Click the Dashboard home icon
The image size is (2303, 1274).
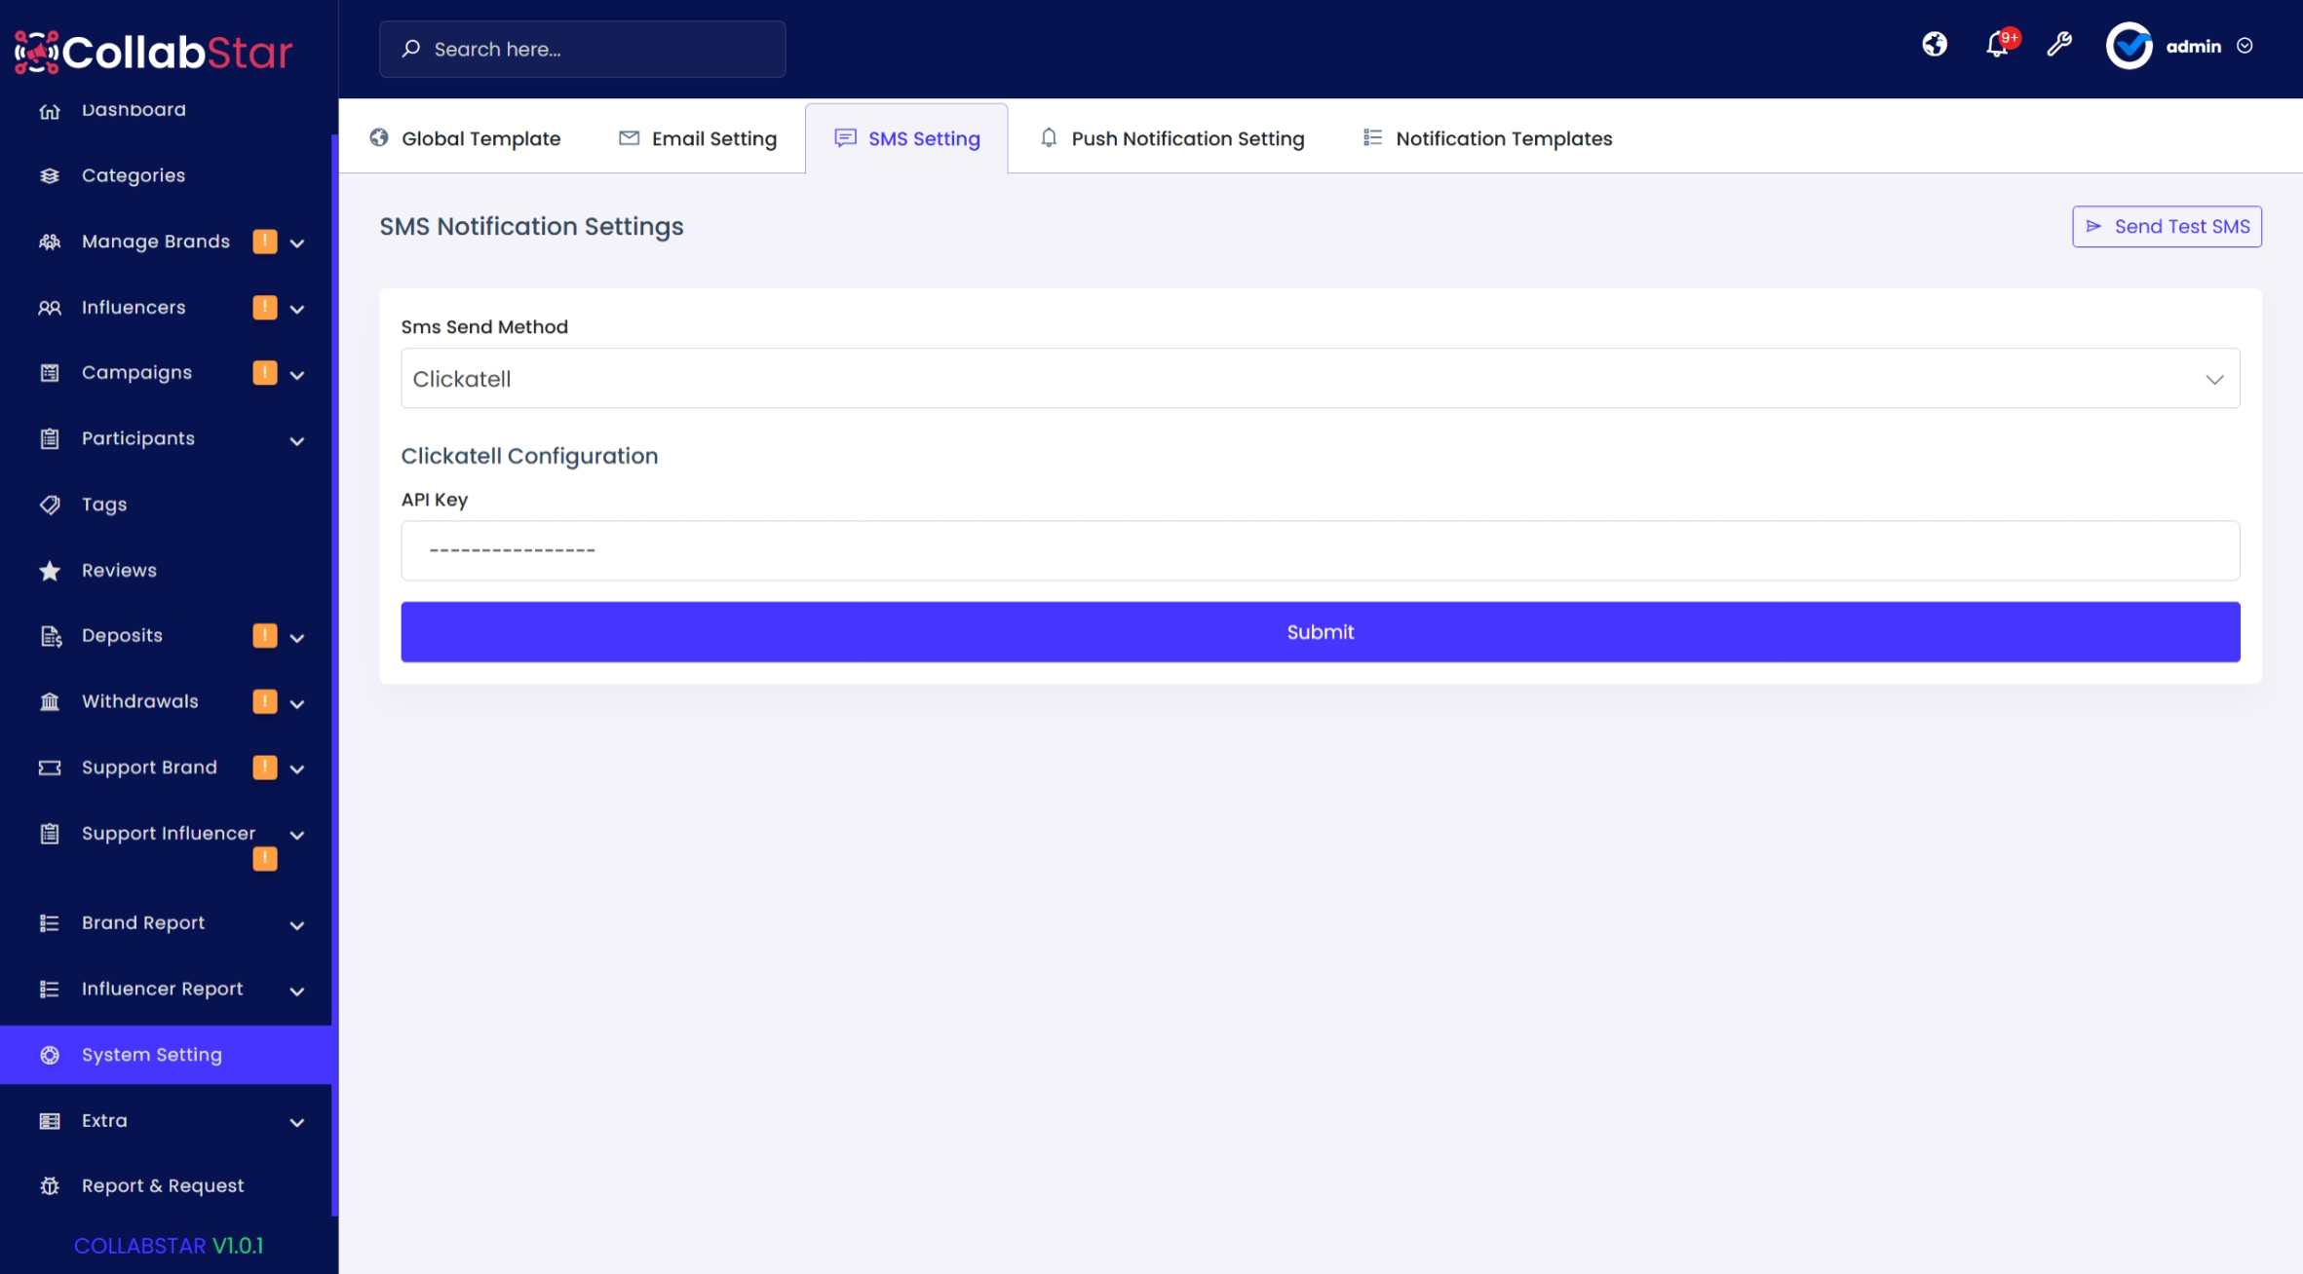(x=50, y=111)
